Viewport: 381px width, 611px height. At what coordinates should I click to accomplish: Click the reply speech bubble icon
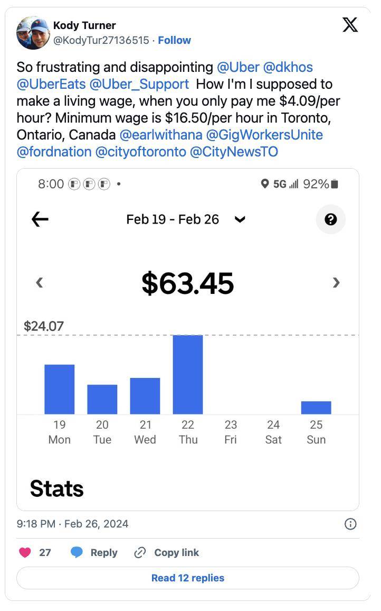tap(77, 552)
